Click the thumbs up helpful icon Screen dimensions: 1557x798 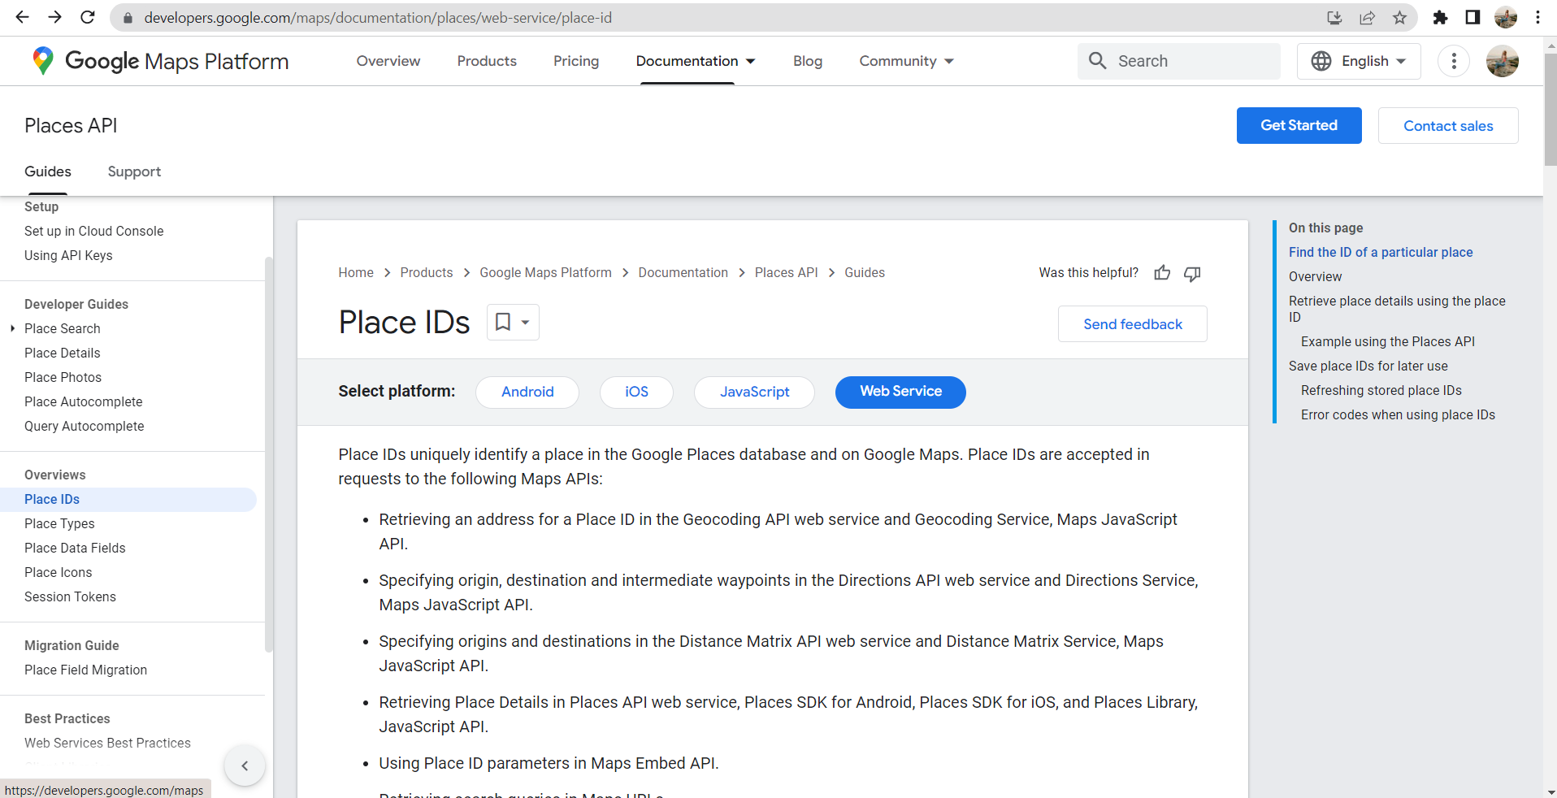point(1162,273)
